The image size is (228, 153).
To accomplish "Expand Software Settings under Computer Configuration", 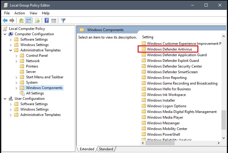I will [10, 39].
